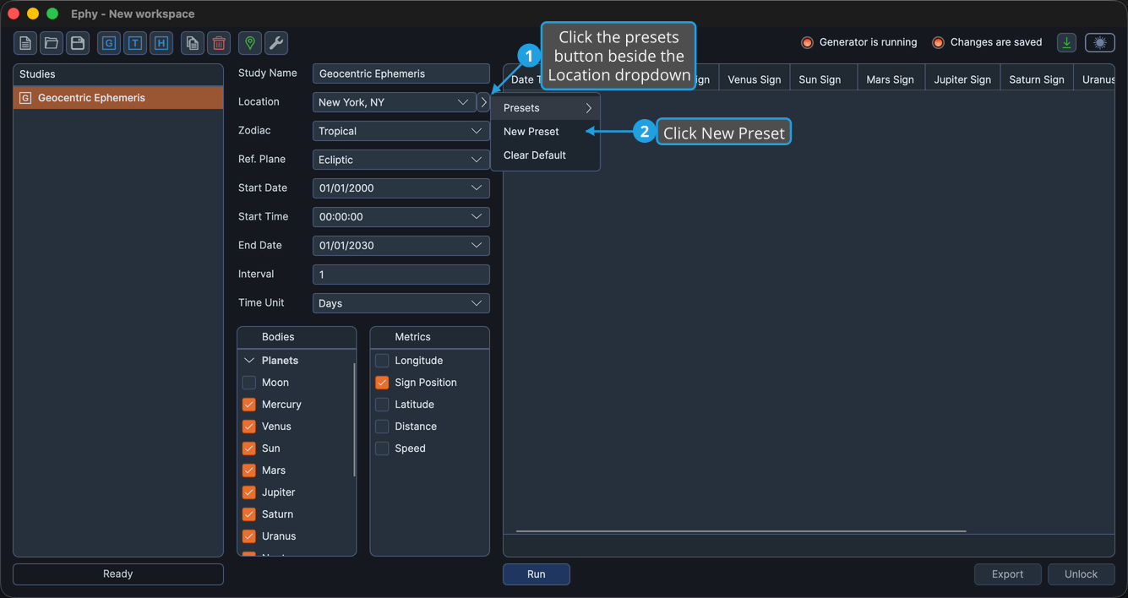The height and width of the screenshot is (598, 1128).
Task: Duplicate study with the copy icon
Action: (x=193, y=43)
